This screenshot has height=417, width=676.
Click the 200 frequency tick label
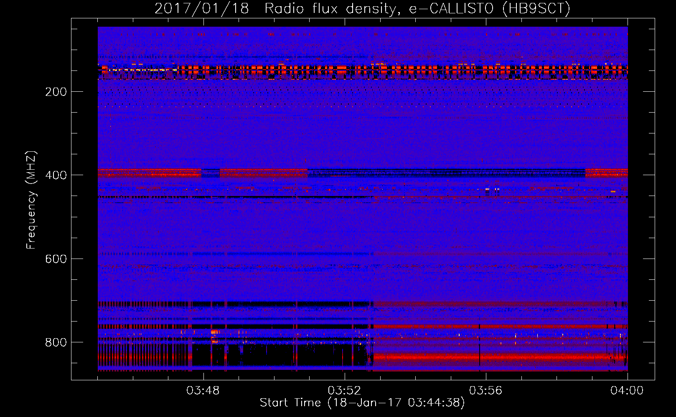(56, 92)
